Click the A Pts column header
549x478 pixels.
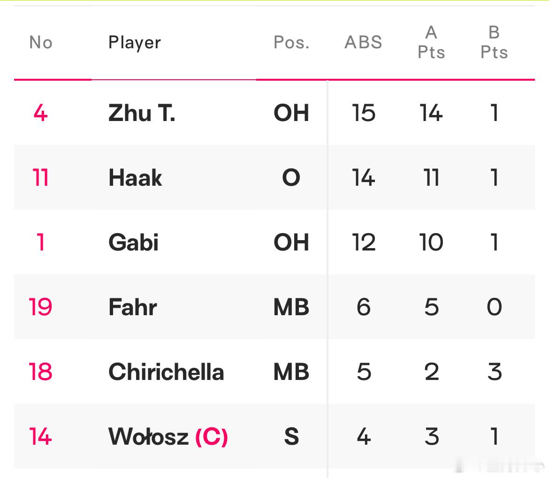(431, 42)
